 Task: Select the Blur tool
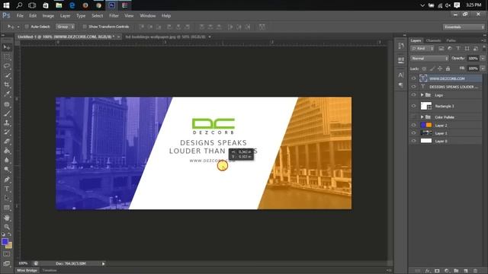click(x=7, y=161)
